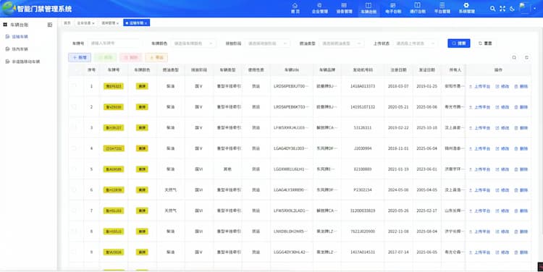Open the 燃油类型 filter dropdown
This screenshot has height=272, width=543.
[x=341, y=43]
